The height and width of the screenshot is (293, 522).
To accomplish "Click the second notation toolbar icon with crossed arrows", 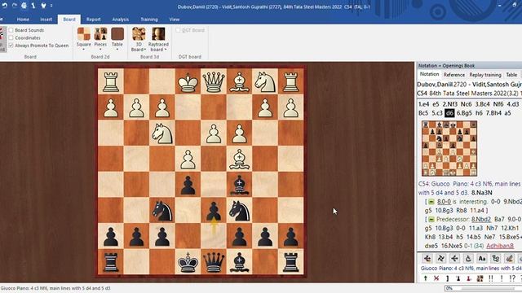I will click(440, 258).
